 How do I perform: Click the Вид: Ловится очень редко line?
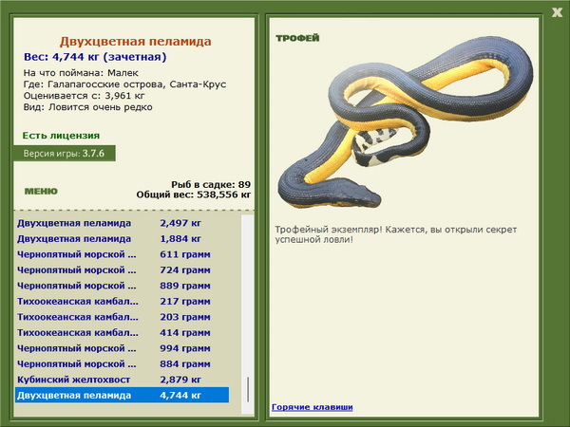[88, 107]
